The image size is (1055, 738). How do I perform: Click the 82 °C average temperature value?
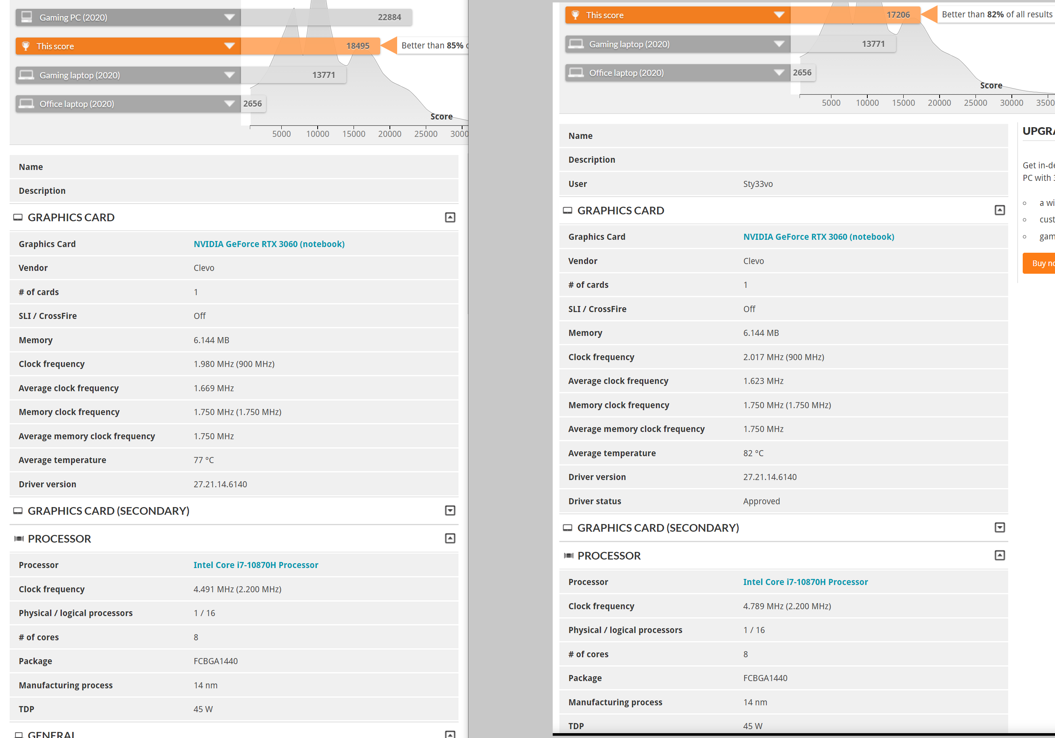click(x=754, y=453)
